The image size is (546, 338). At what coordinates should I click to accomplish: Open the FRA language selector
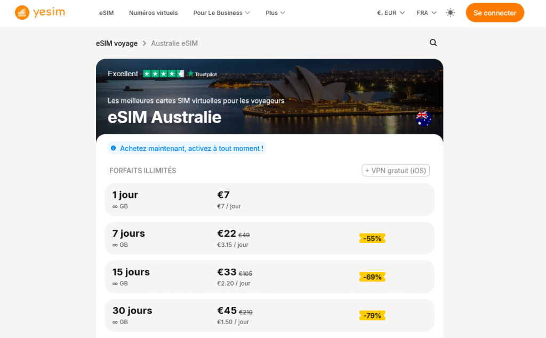pos(425,12)
